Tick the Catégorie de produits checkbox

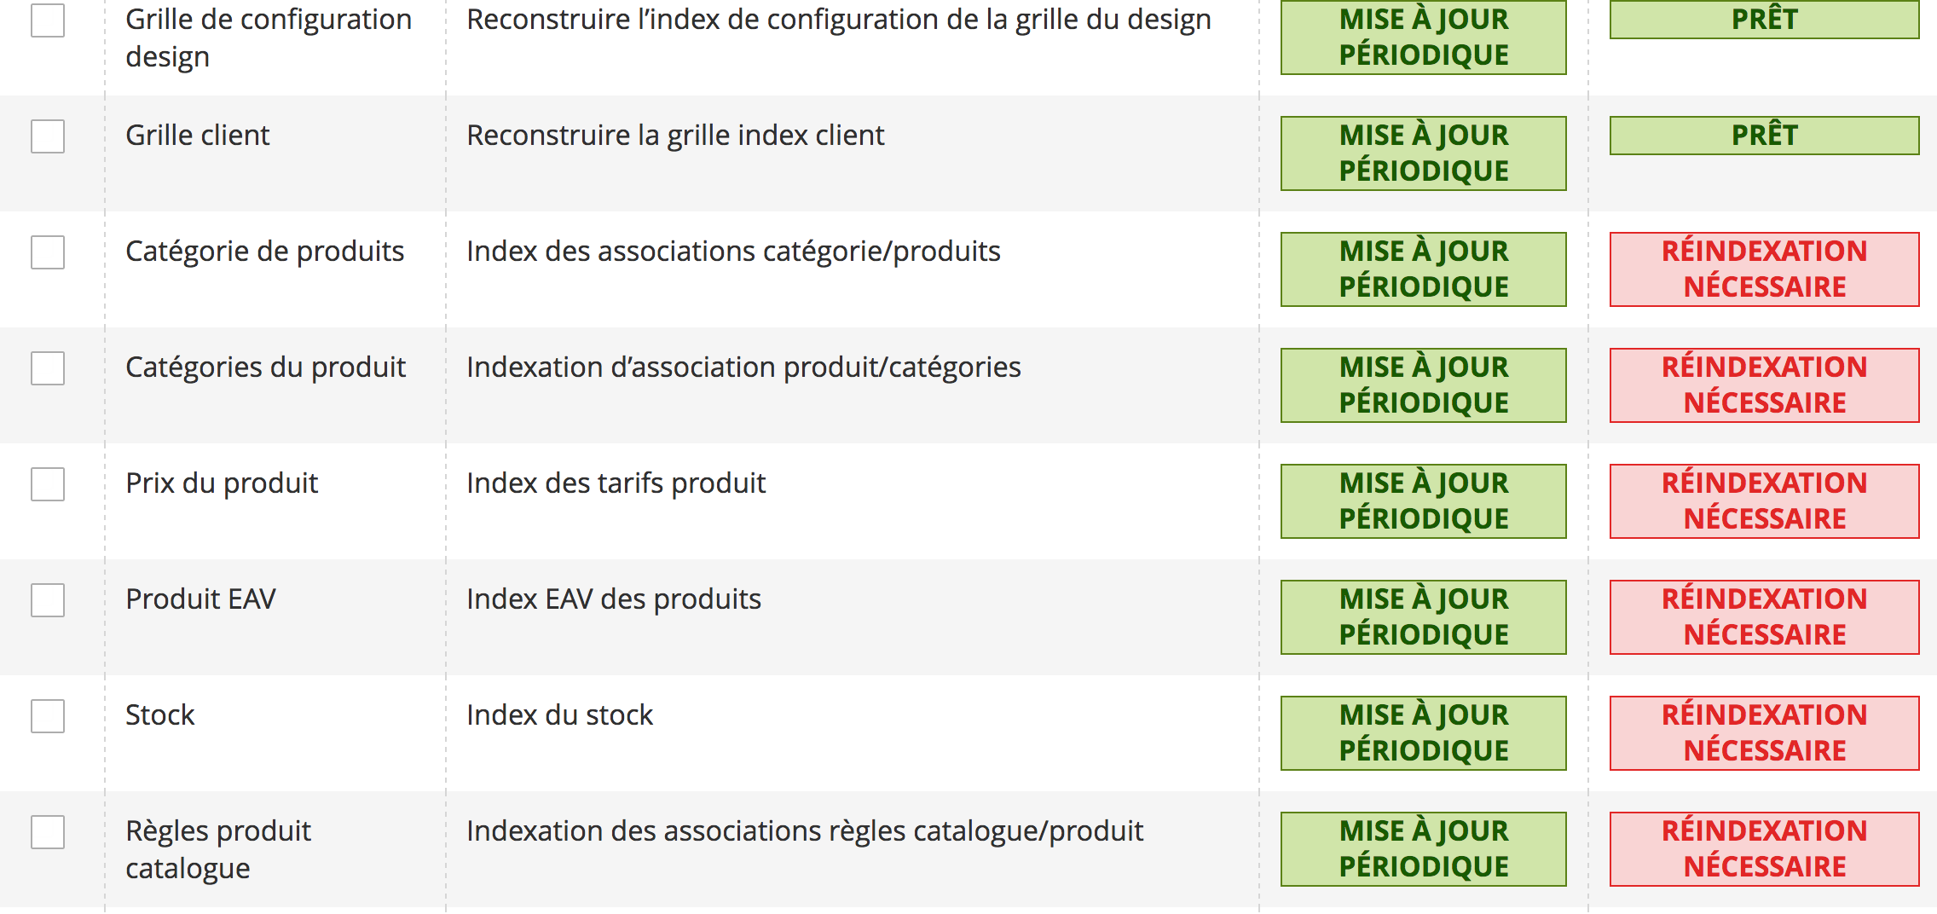point(48,252)
